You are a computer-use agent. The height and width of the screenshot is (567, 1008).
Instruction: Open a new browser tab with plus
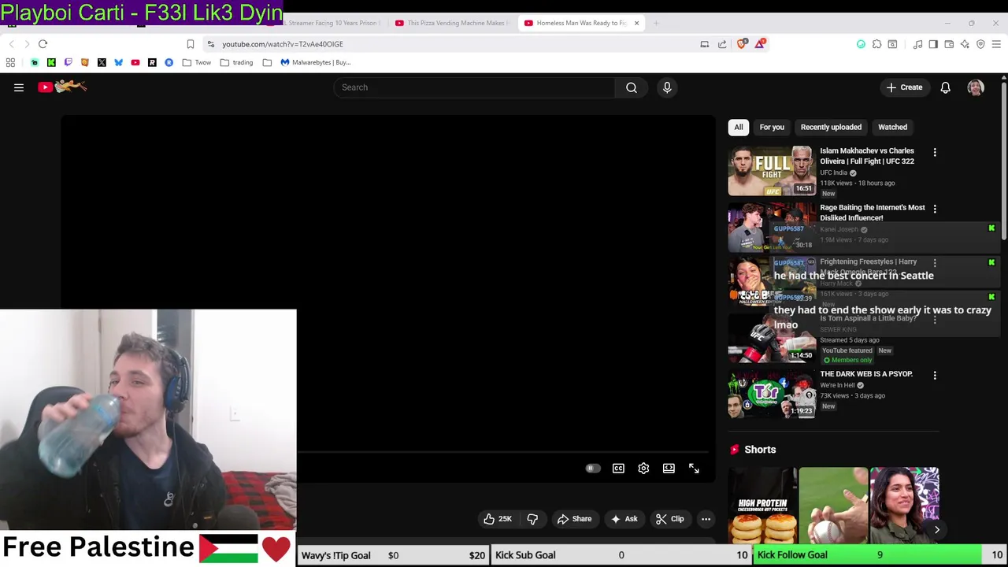click(x=657, y=23)
